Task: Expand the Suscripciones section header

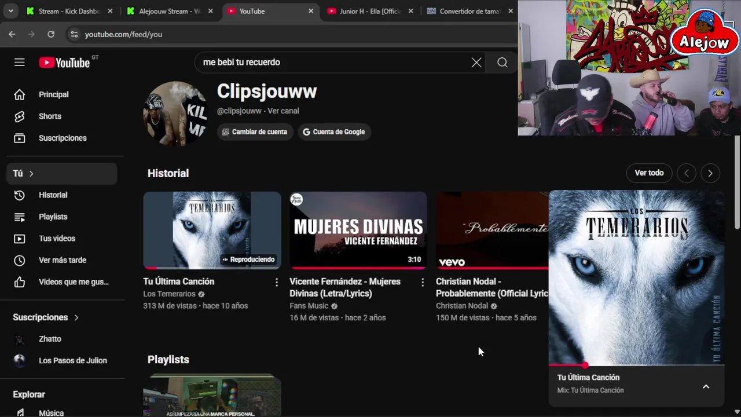Action: (x=46, y=317)
